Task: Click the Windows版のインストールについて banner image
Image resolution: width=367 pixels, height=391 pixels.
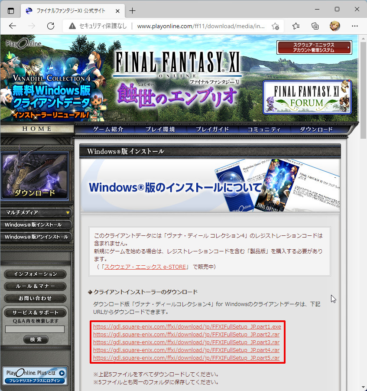Action: coord(210,186)
